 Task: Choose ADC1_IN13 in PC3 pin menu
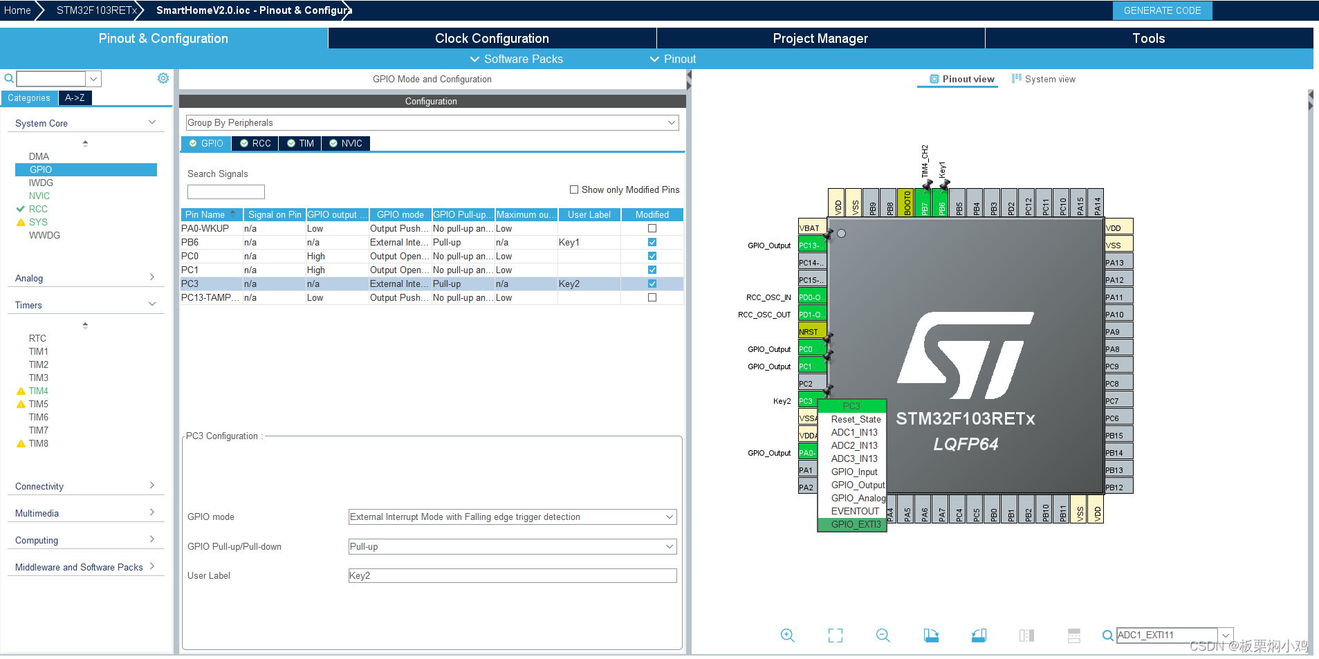pos(854,432)
